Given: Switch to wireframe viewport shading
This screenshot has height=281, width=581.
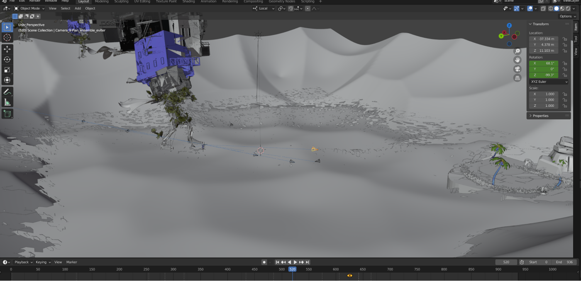Looking at the screenshot, I should pyautogui.click(x=551, y=8).
